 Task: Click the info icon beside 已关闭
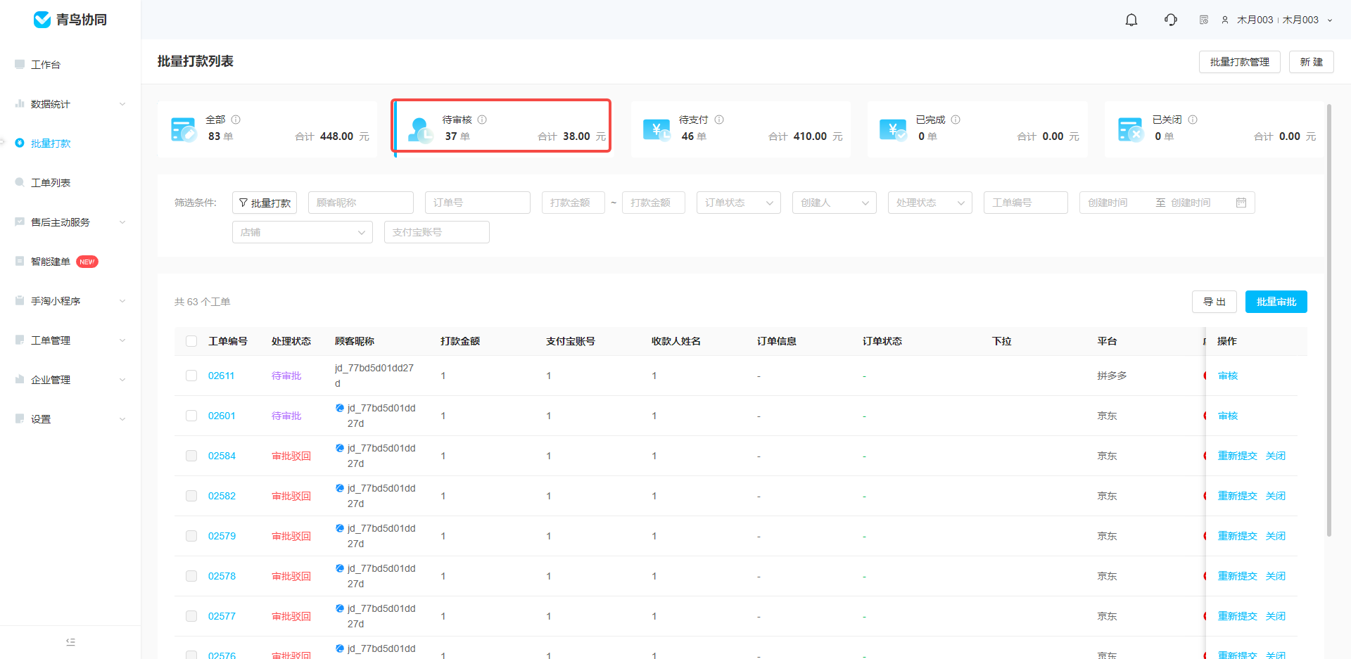pyautogui.click(x=1193, y=120)
